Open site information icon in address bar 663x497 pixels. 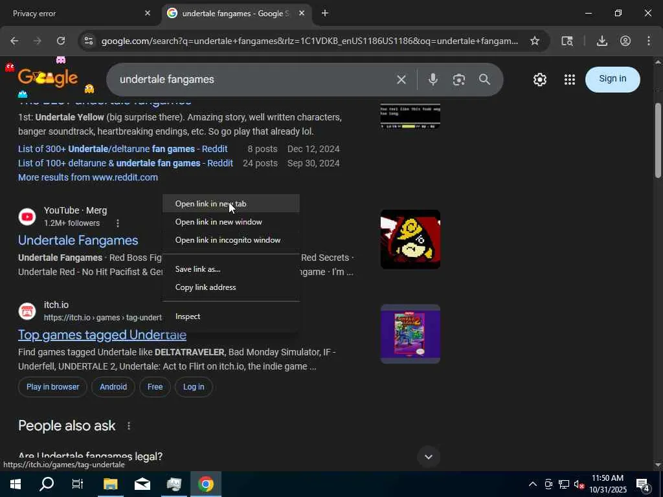89,41
